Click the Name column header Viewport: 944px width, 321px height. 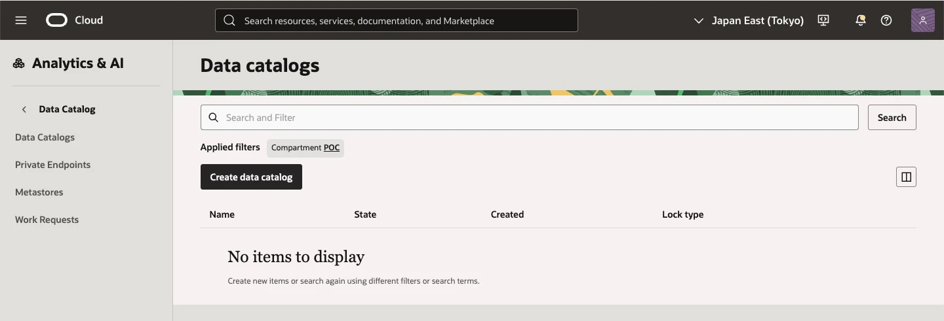tap(222, 214)
